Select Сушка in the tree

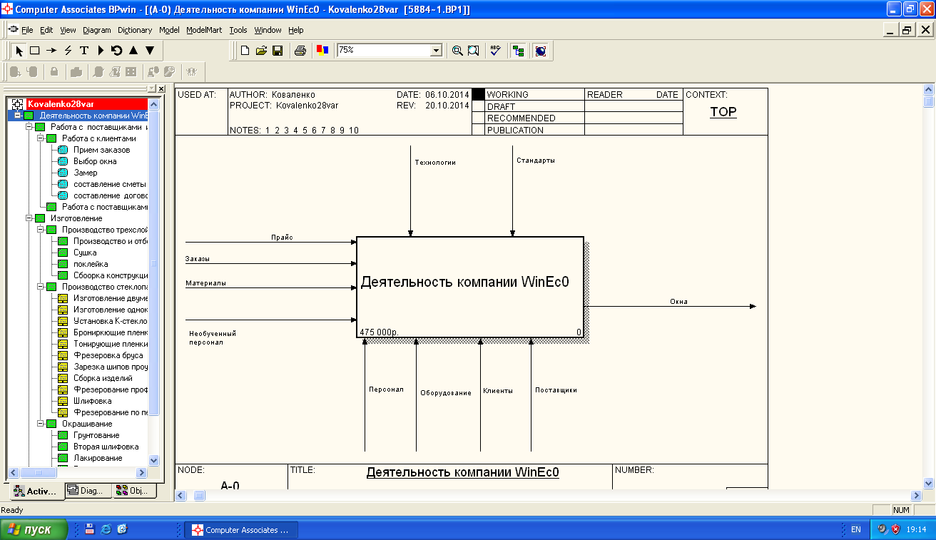pos(85,253)
